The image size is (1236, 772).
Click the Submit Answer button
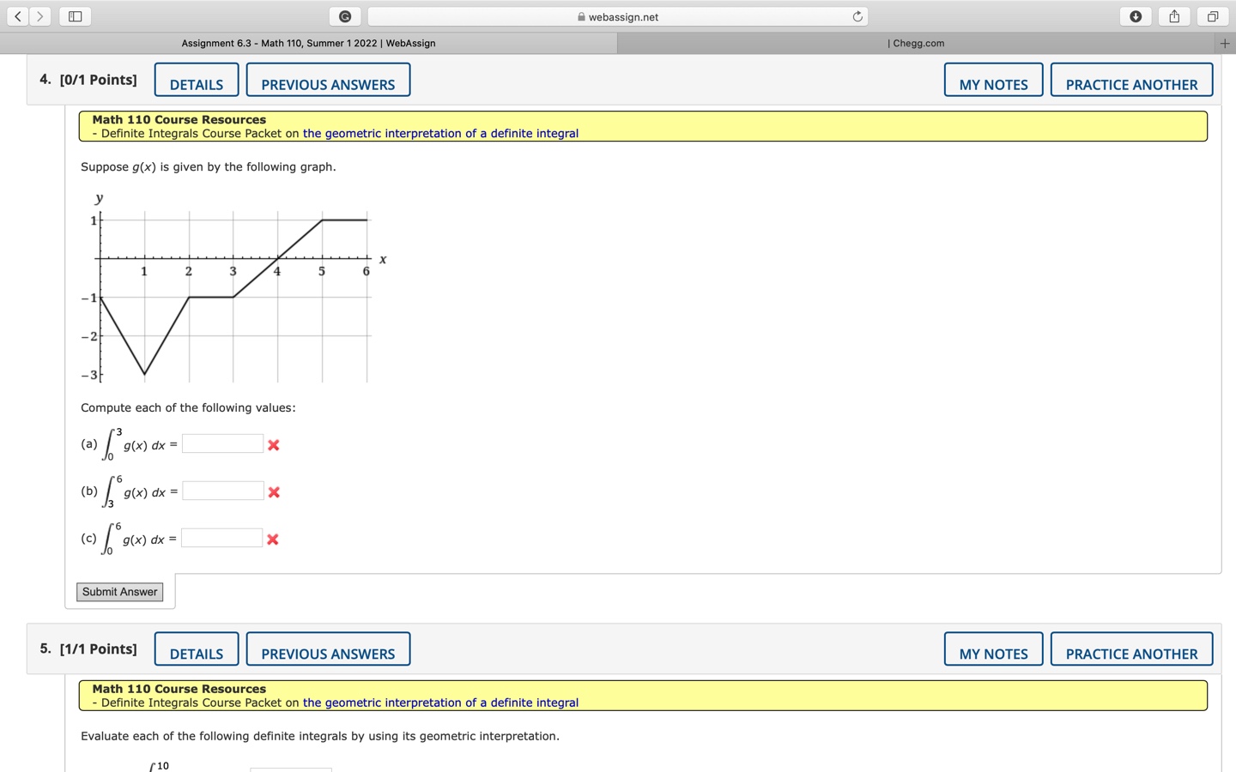[119, 592]
